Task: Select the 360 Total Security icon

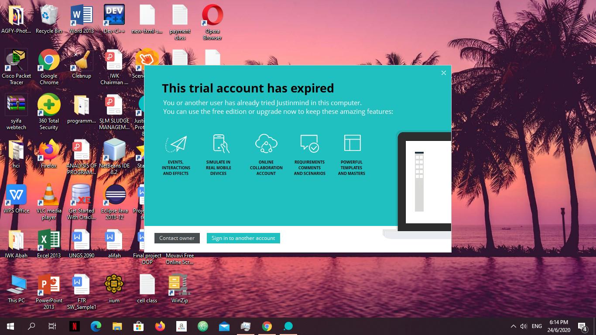Action: coord(49,106)
